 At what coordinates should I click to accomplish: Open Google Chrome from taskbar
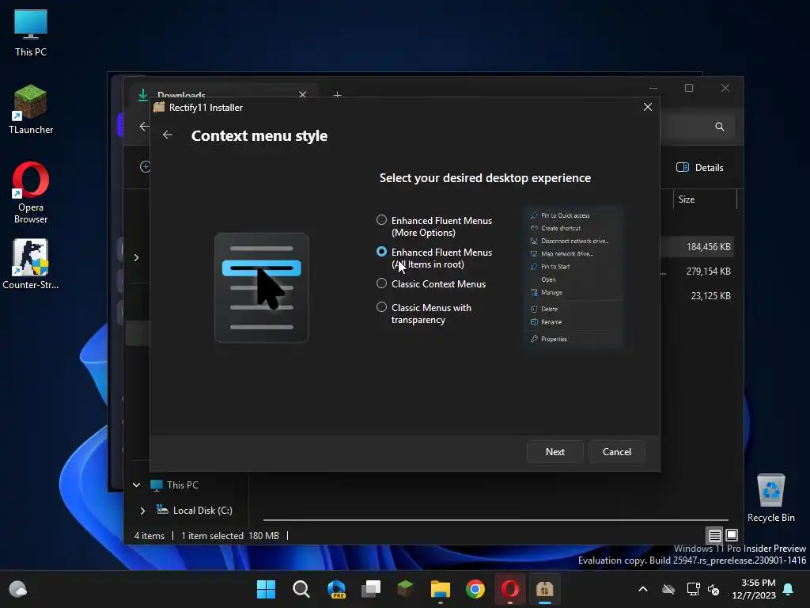pos(475,589)
